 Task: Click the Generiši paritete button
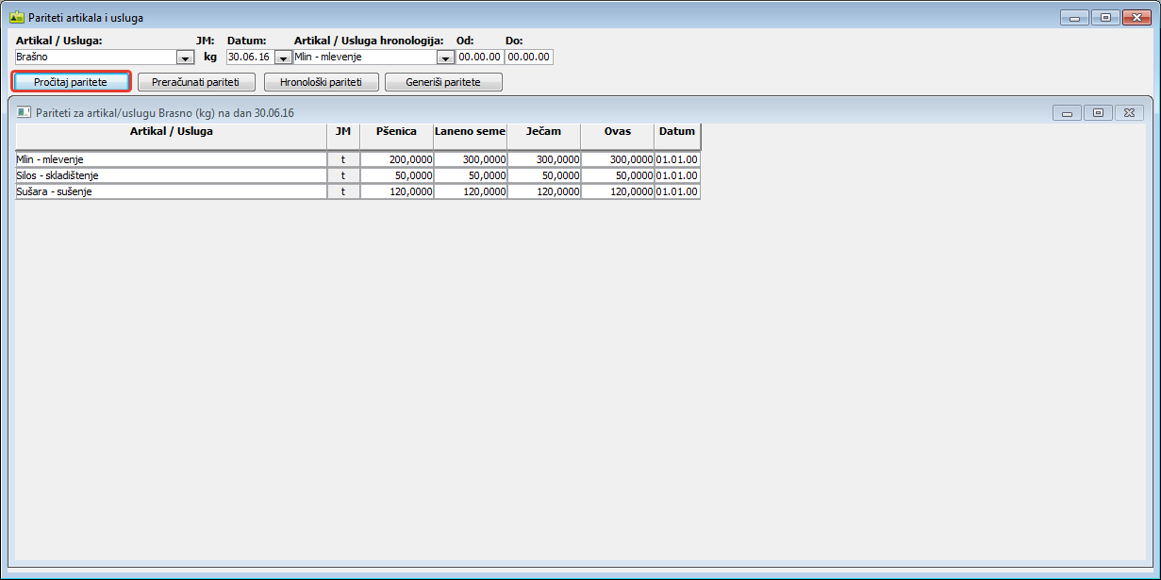pos(443,82)
